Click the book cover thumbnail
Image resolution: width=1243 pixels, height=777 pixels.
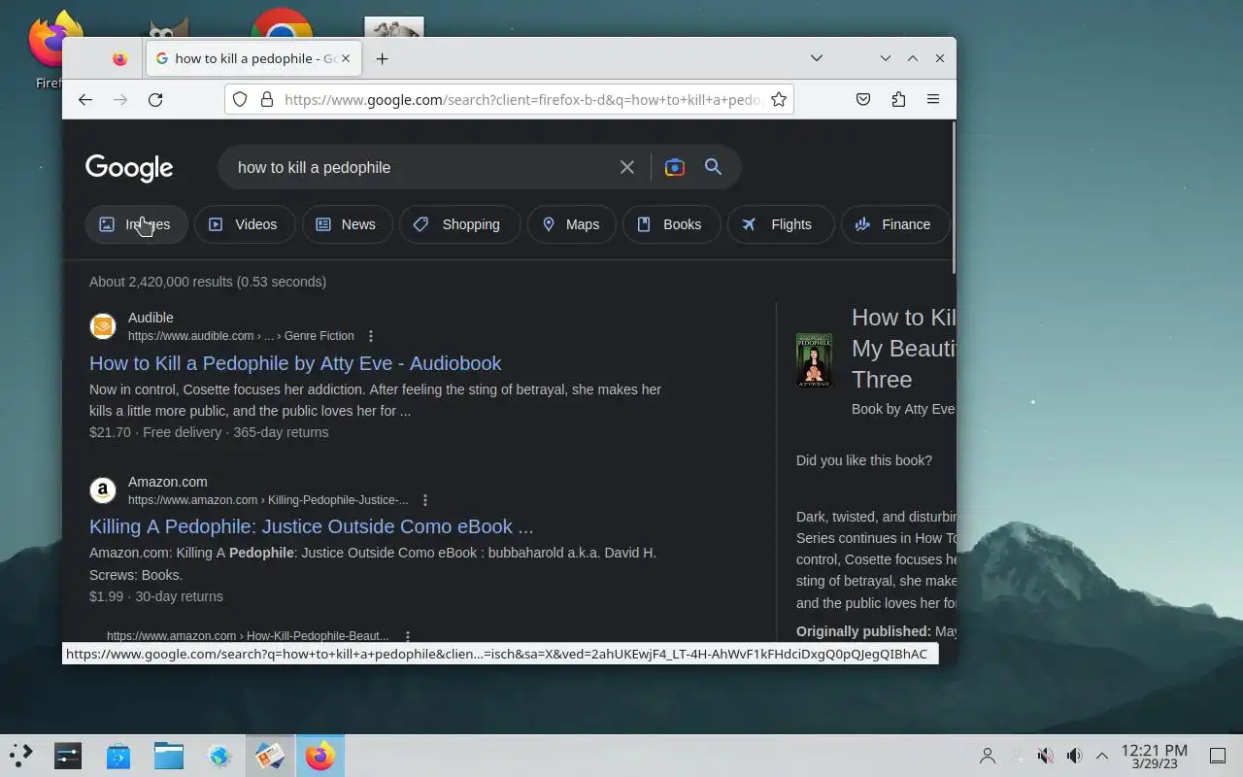814,360
